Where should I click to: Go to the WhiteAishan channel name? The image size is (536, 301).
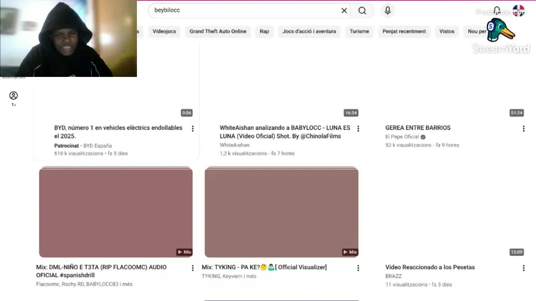pos(234,145)
